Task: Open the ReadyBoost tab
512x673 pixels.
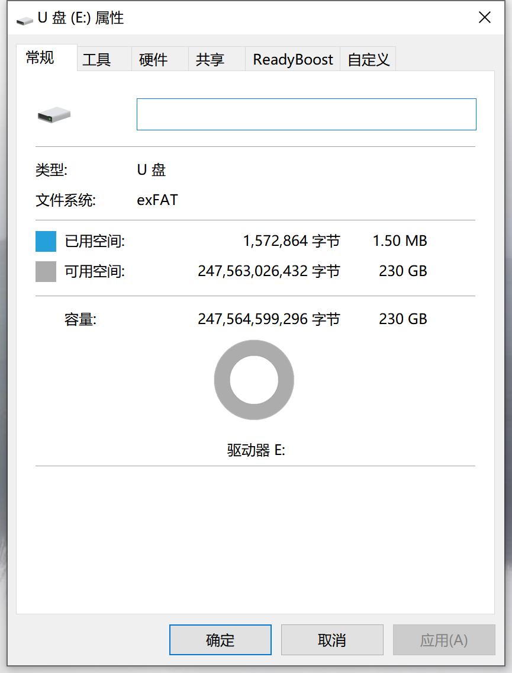Action: click(x=291, y=59)
